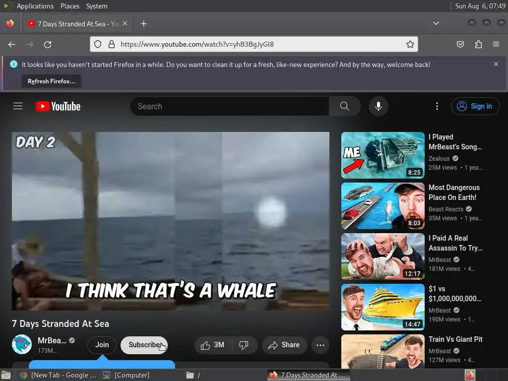Click the Firefox icon in bottom tray
The image size is (508, 381).
(x=470, y=375)
